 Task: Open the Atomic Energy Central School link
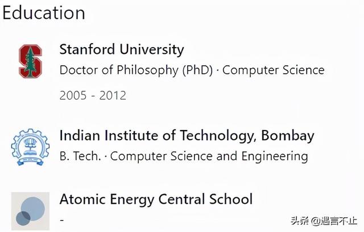(156, 200)
